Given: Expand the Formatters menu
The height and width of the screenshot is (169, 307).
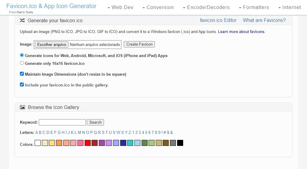Looking at the screenshot, I should point(254,7).
